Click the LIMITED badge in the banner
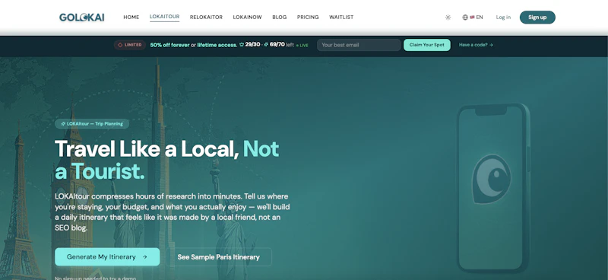The height and width of the screenshot is (280, 608). coord(129,45)
